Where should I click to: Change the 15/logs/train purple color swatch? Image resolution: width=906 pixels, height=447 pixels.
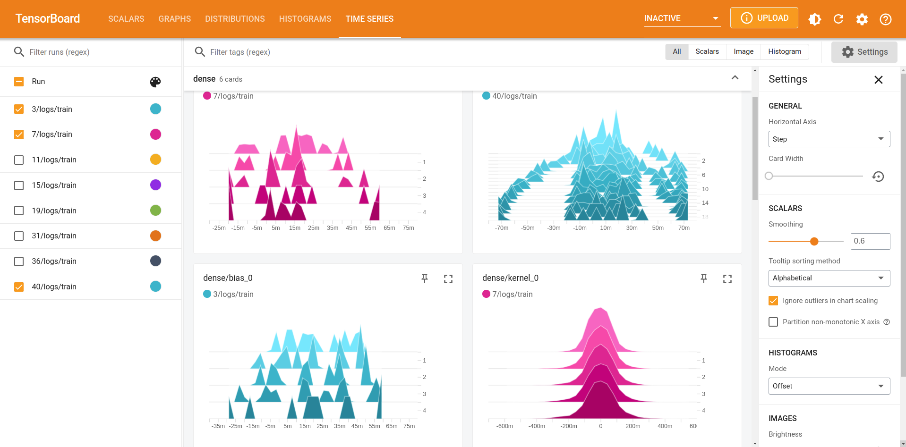pos(155,185)
